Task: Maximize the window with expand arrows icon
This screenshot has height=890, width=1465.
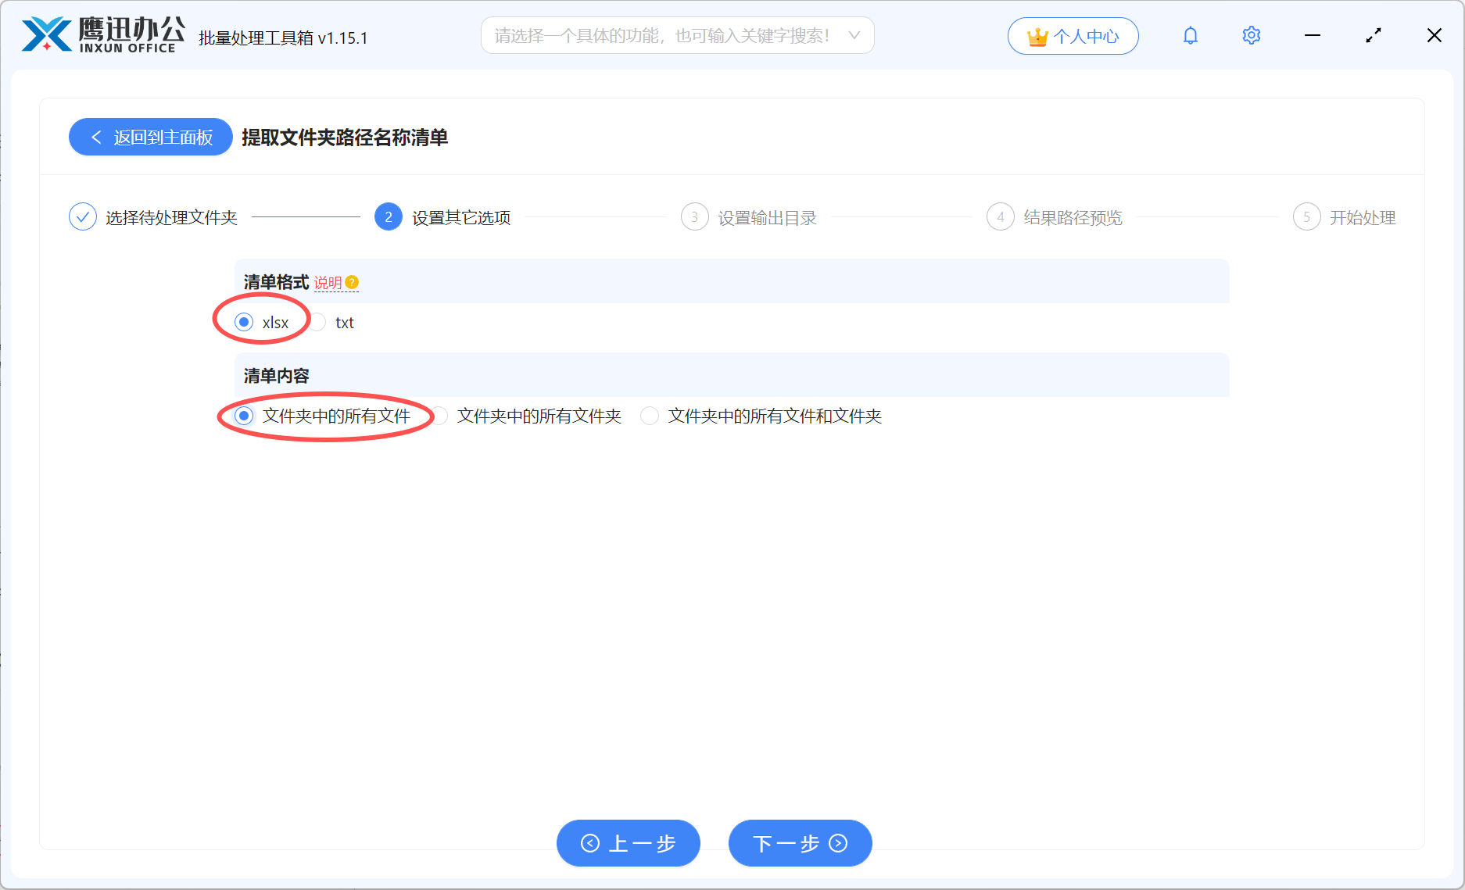Action: pyautogui.click(x=1374, y=36)
